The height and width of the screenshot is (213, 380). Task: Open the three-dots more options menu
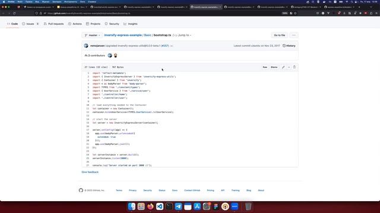coord(294,35)
